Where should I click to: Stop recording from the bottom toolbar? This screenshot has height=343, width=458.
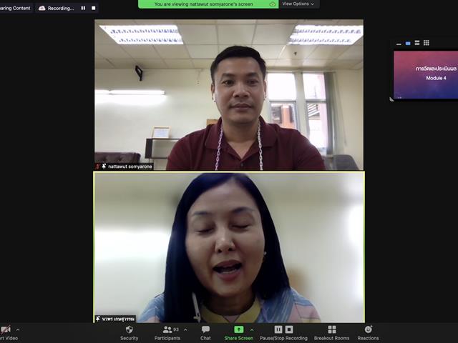click(289, 329)
